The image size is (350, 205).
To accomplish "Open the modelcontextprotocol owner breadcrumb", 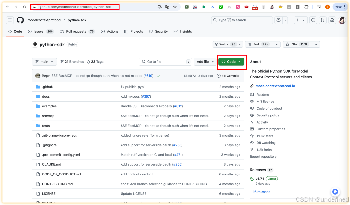I will [44, 20].
